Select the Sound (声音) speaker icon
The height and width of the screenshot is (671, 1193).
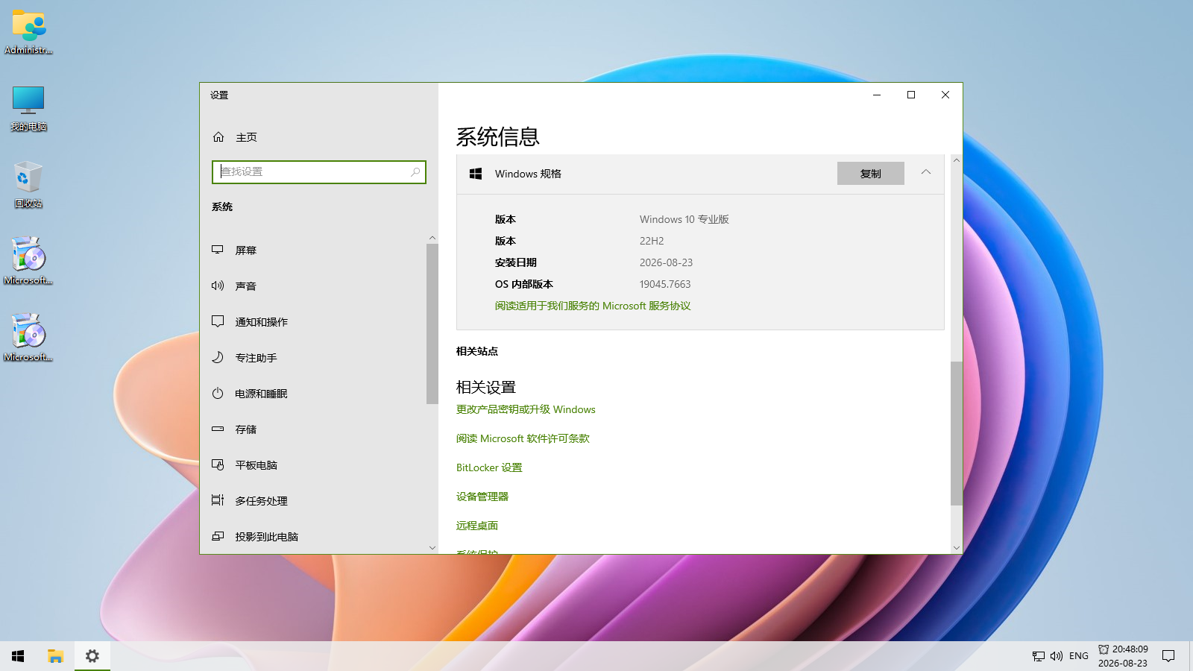point(218,286)
